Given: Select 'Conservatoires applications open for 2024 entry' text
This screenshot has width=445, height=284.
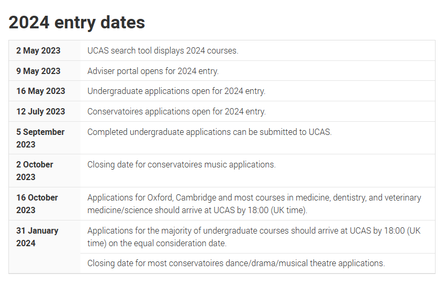Looking at the screenshot, I should (x=177, y=111).
